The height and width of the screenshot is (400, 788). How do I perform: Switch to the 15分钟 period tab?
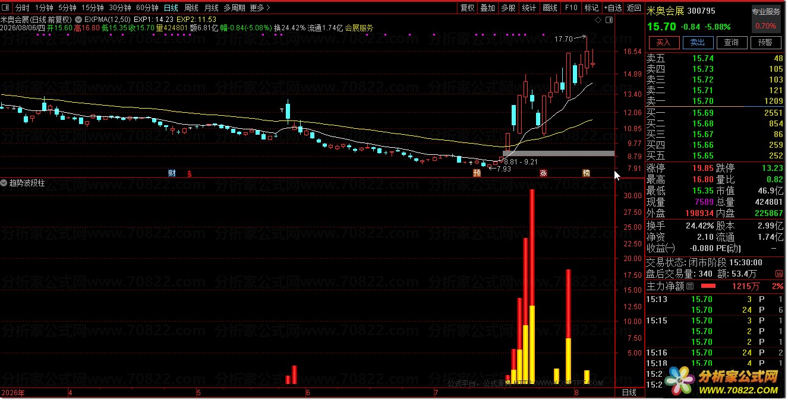click(x=92, y=8)
